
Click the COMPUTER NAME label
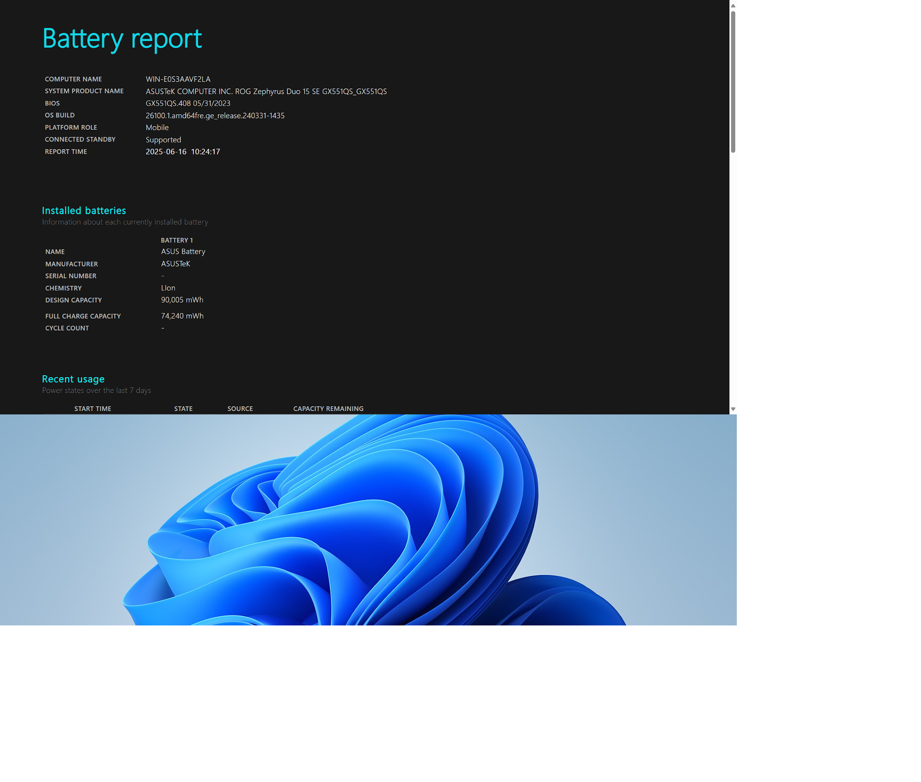tap(73, 80)
